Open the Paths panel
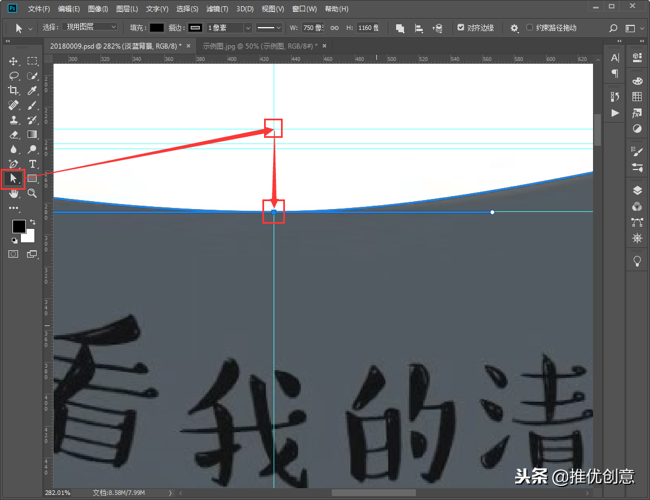This screenshot has width=650, height=500. pos(637,223)
